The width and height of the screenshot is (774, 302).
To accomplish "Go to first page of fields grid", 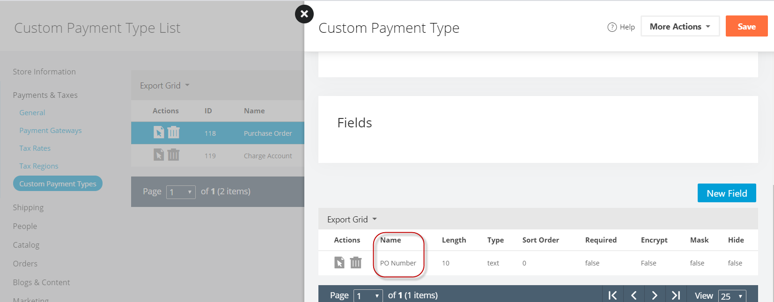I will click(x=612, y=295).
